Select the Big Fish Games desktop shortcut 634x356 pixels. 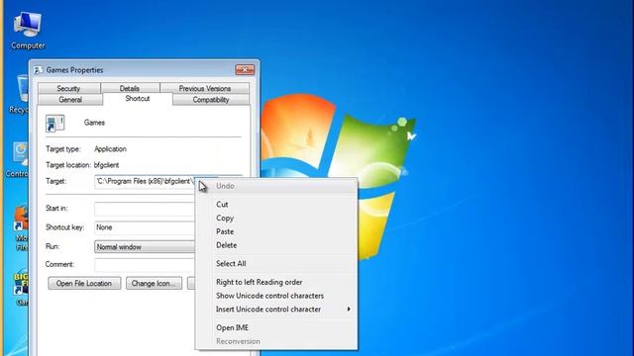tap(22, 288)
